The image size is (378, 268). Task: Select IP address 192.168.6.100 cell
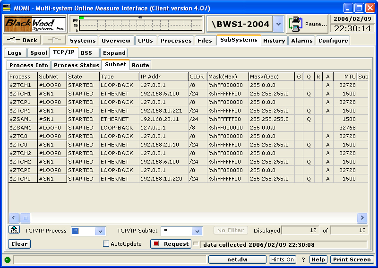pyautogui.click(x=163, y=162)
